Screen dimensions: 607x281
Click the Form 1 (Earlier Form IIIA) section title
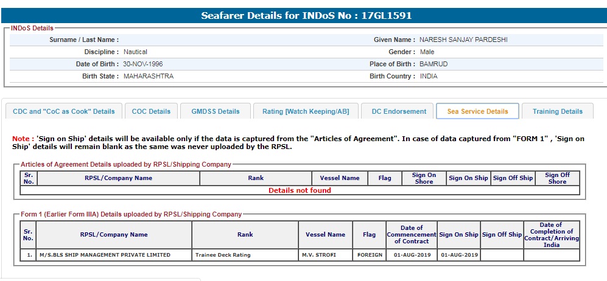click(132, 214)
